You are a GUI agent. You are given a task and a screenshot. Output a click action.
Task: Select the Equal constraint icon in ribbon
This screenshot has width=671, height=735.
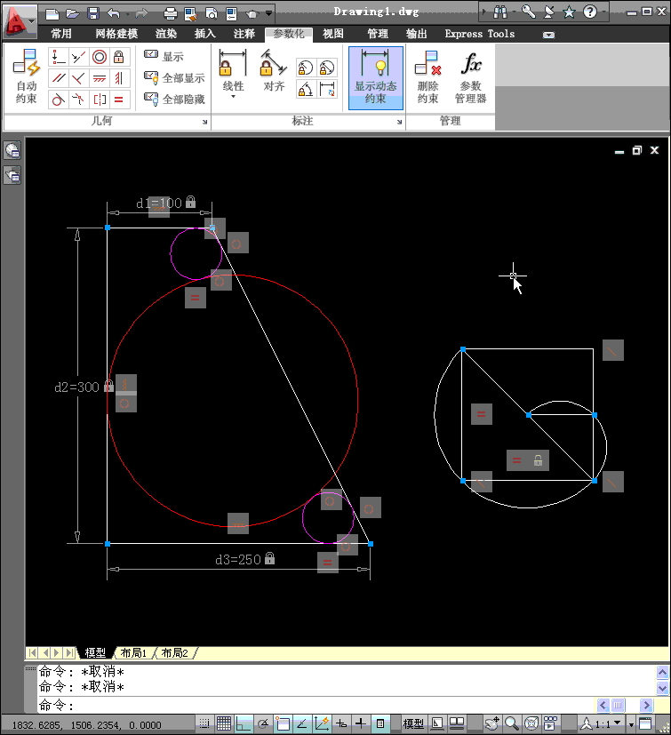118,99
